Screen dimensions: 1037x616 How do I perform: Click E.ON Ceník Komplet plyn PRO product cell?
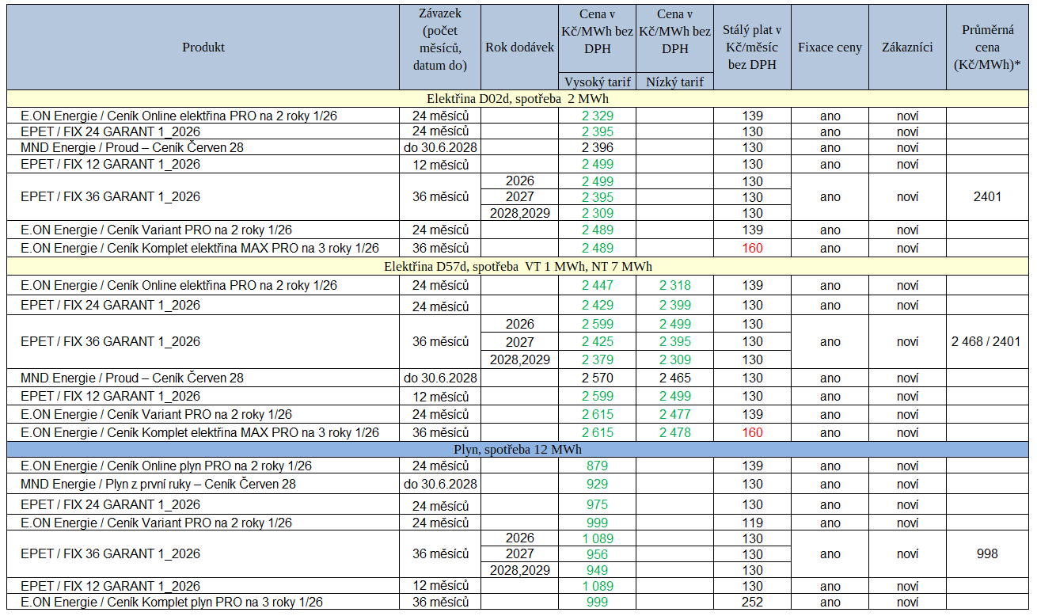tap(172, 602)
